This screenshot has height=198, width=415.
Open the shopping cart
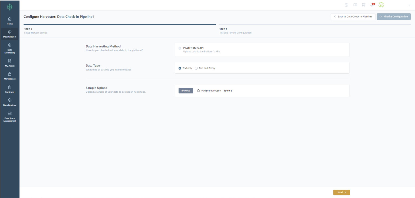point(364,5)
